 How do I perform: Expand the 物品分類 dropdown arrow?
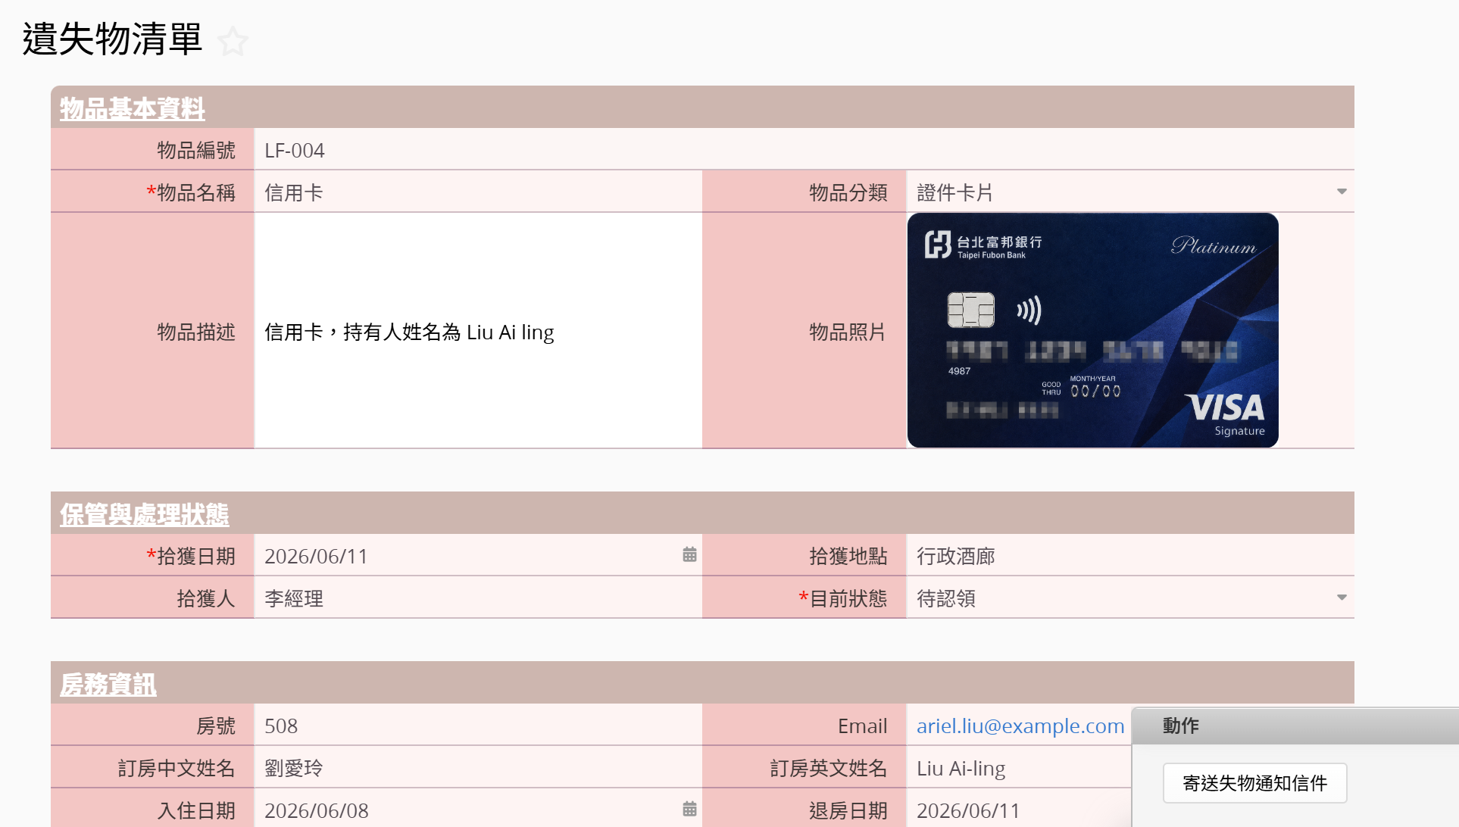(1342, 192)
